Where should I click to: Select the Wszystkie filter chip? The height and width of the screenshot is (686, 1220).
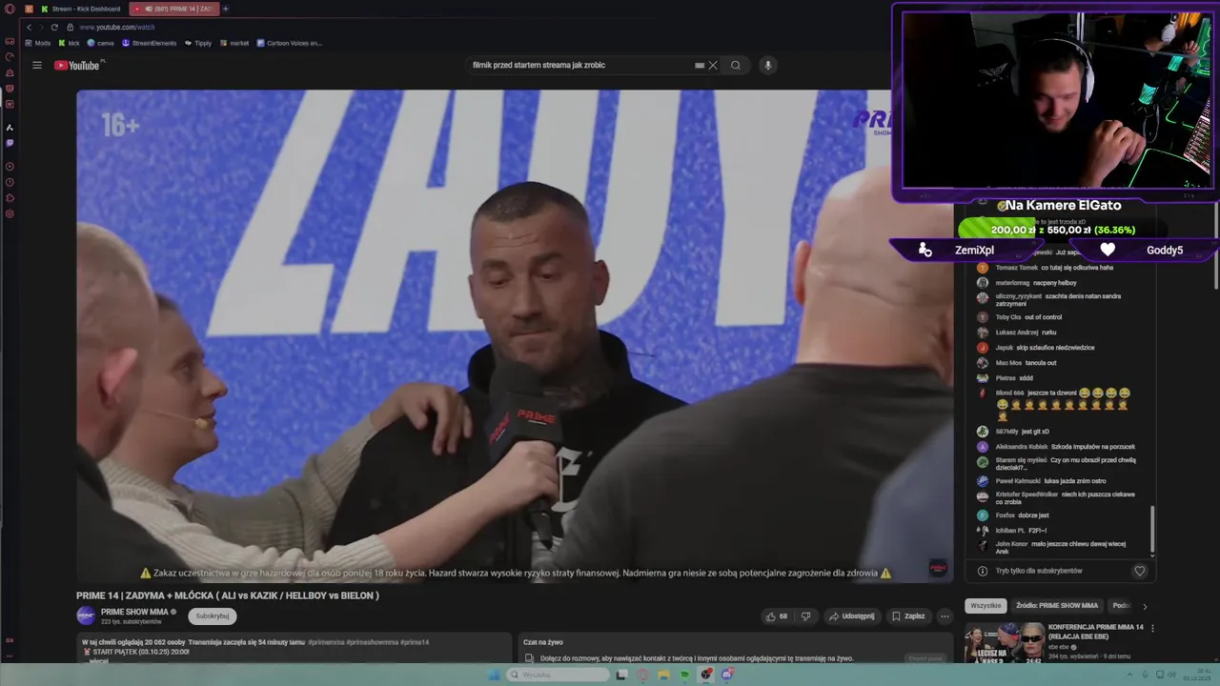[986, 605]
